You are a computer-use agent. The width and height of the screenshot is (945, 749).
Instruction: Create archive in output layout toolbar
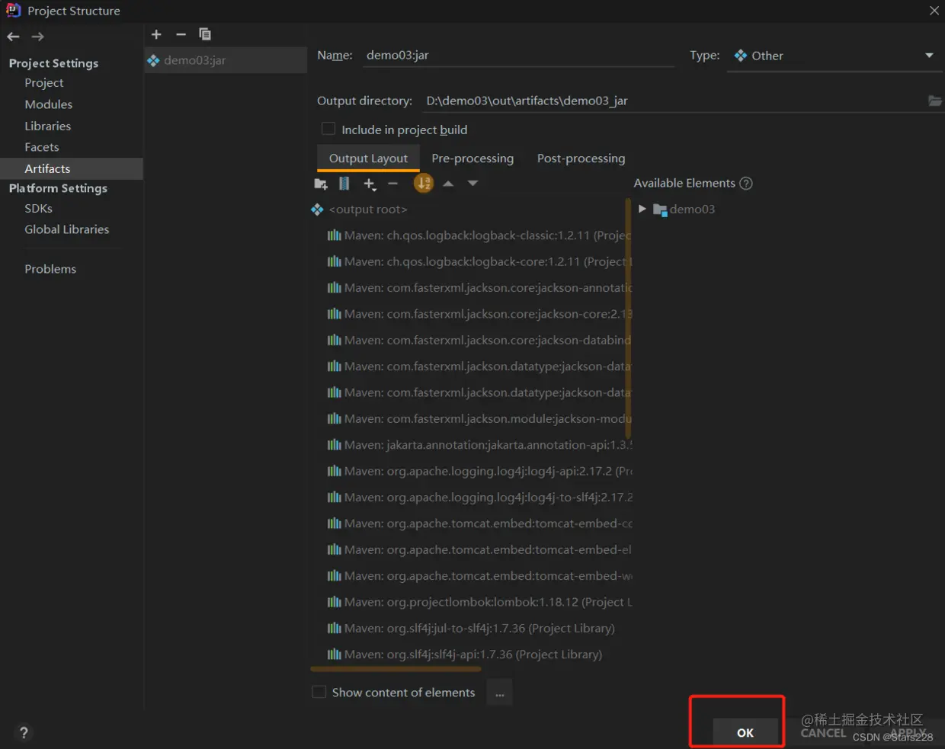pyautogui.click(x=344, y=184)
